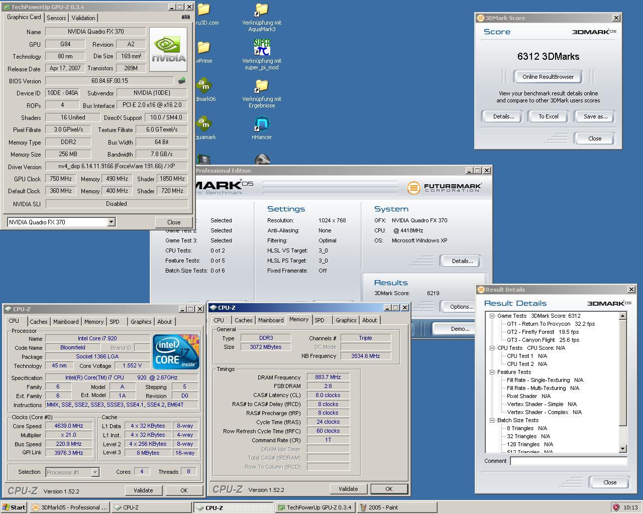Image resolution: width=643 pixels, height=514 pixels.
Task: Click the CPU-Z CPU window title icon
Action: 9,309
